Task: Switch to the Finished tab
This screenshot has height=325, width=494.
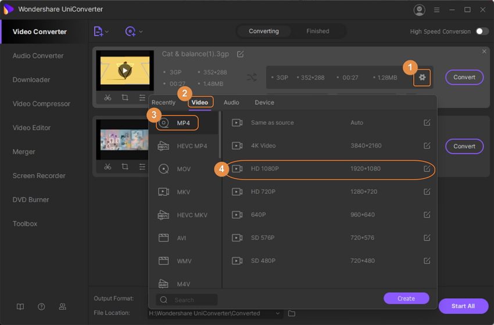Action: [317, 31]
